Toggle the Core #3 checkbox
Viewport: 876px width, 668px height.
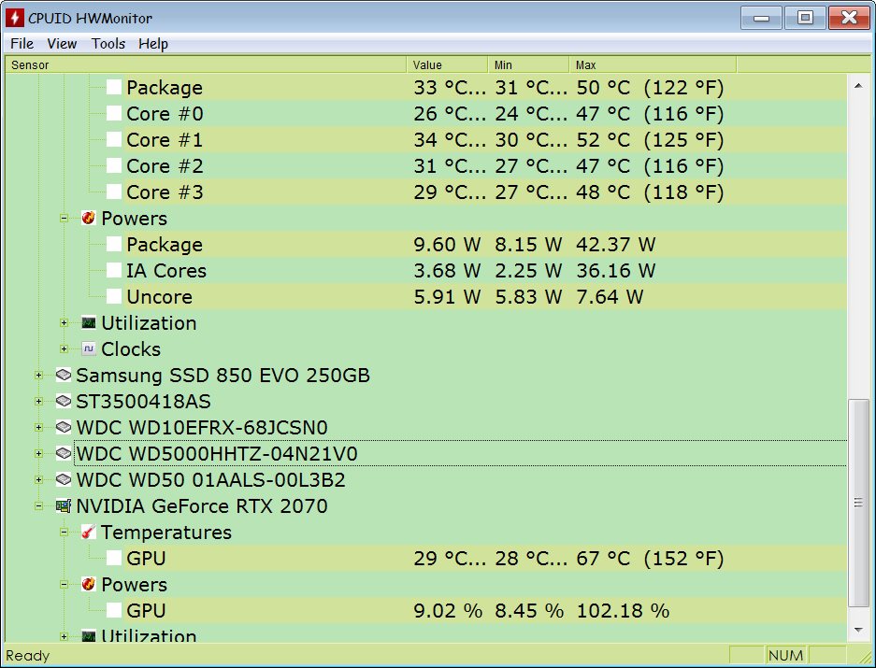[x=114, y=192]
